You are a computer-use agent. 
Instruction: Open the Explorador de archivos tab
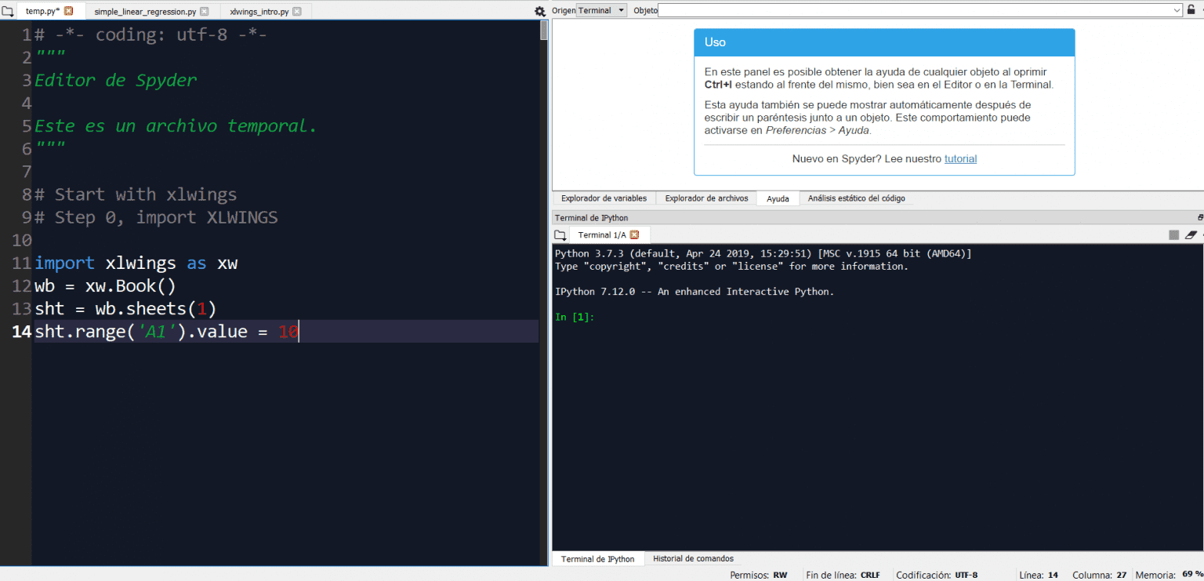pos(705,198)
